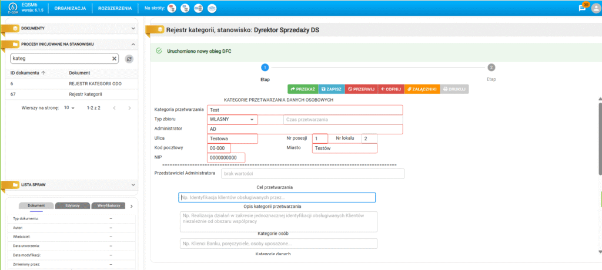Image resolution: width=602 pixels, height=270 pixels.
Task: Open the Typ zbioru dropdown
Action: (x=252, y=120)
